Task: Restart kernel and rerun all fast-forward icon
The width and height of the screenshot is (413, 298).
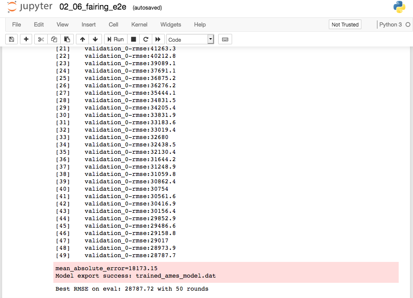Action: (158, 40)
